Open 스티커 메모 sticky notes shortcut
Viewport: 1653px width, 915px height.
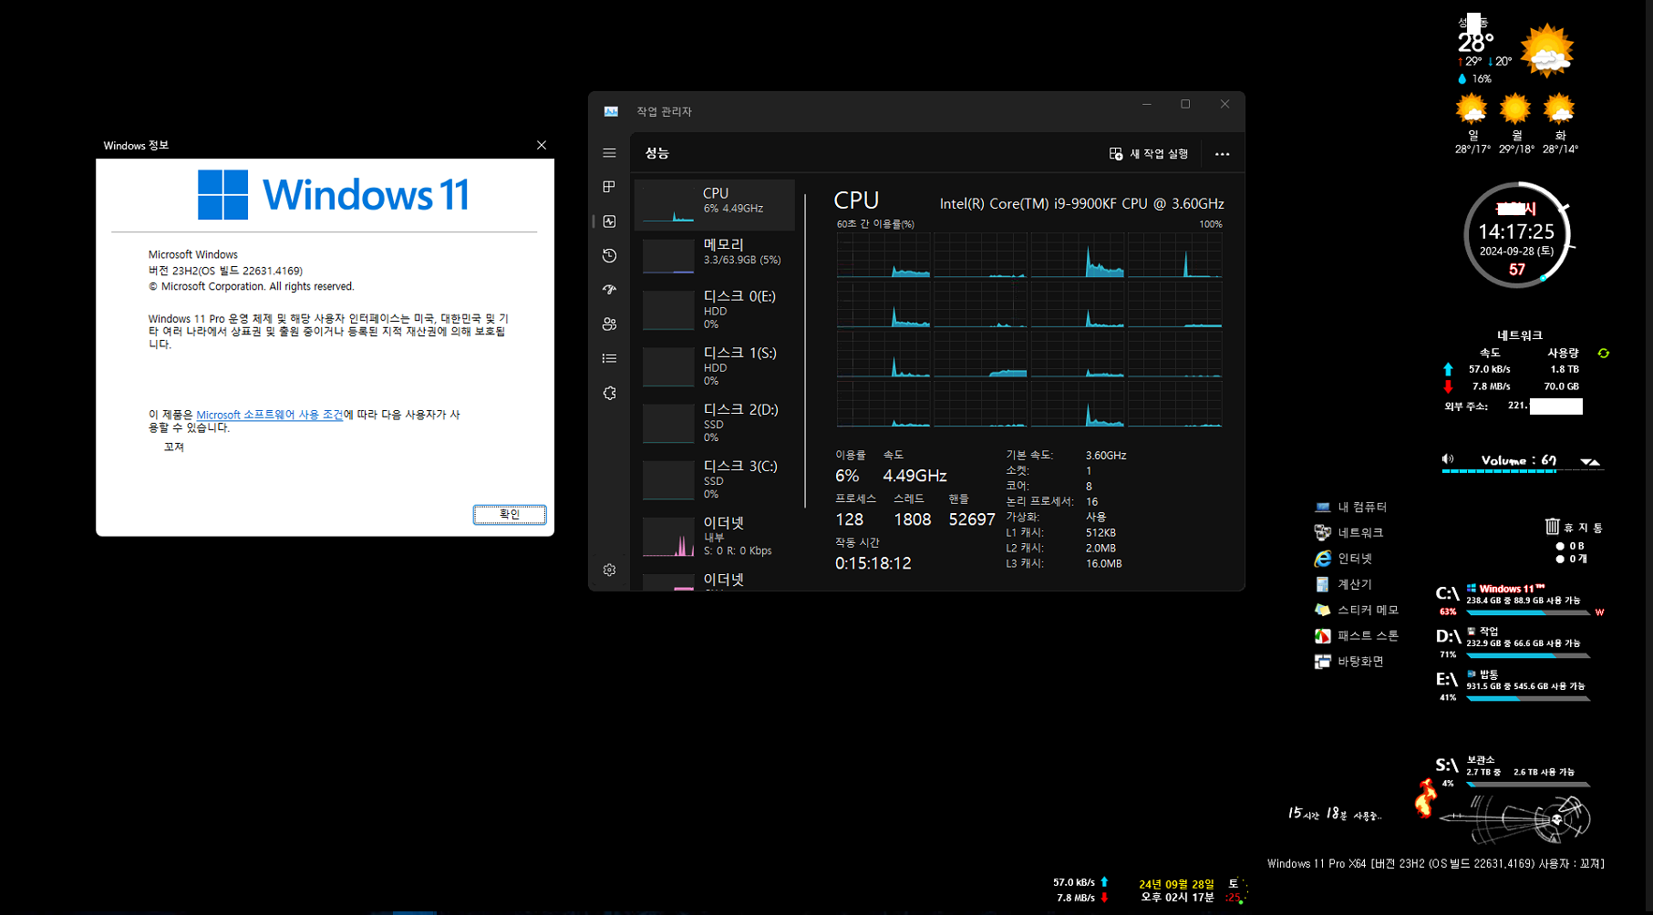[1356, 610]
